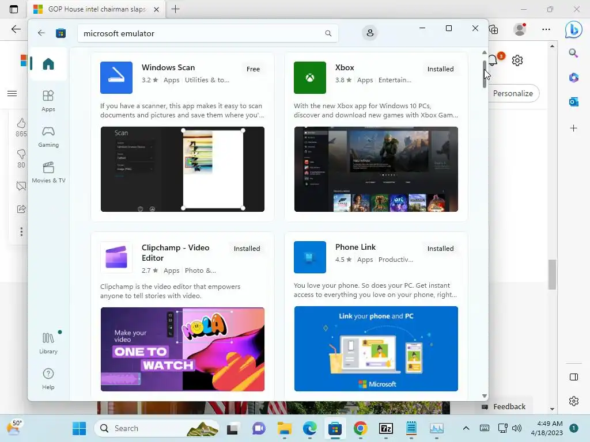Open the Windows Start button
590x442 pixels.
click(79, 428)
